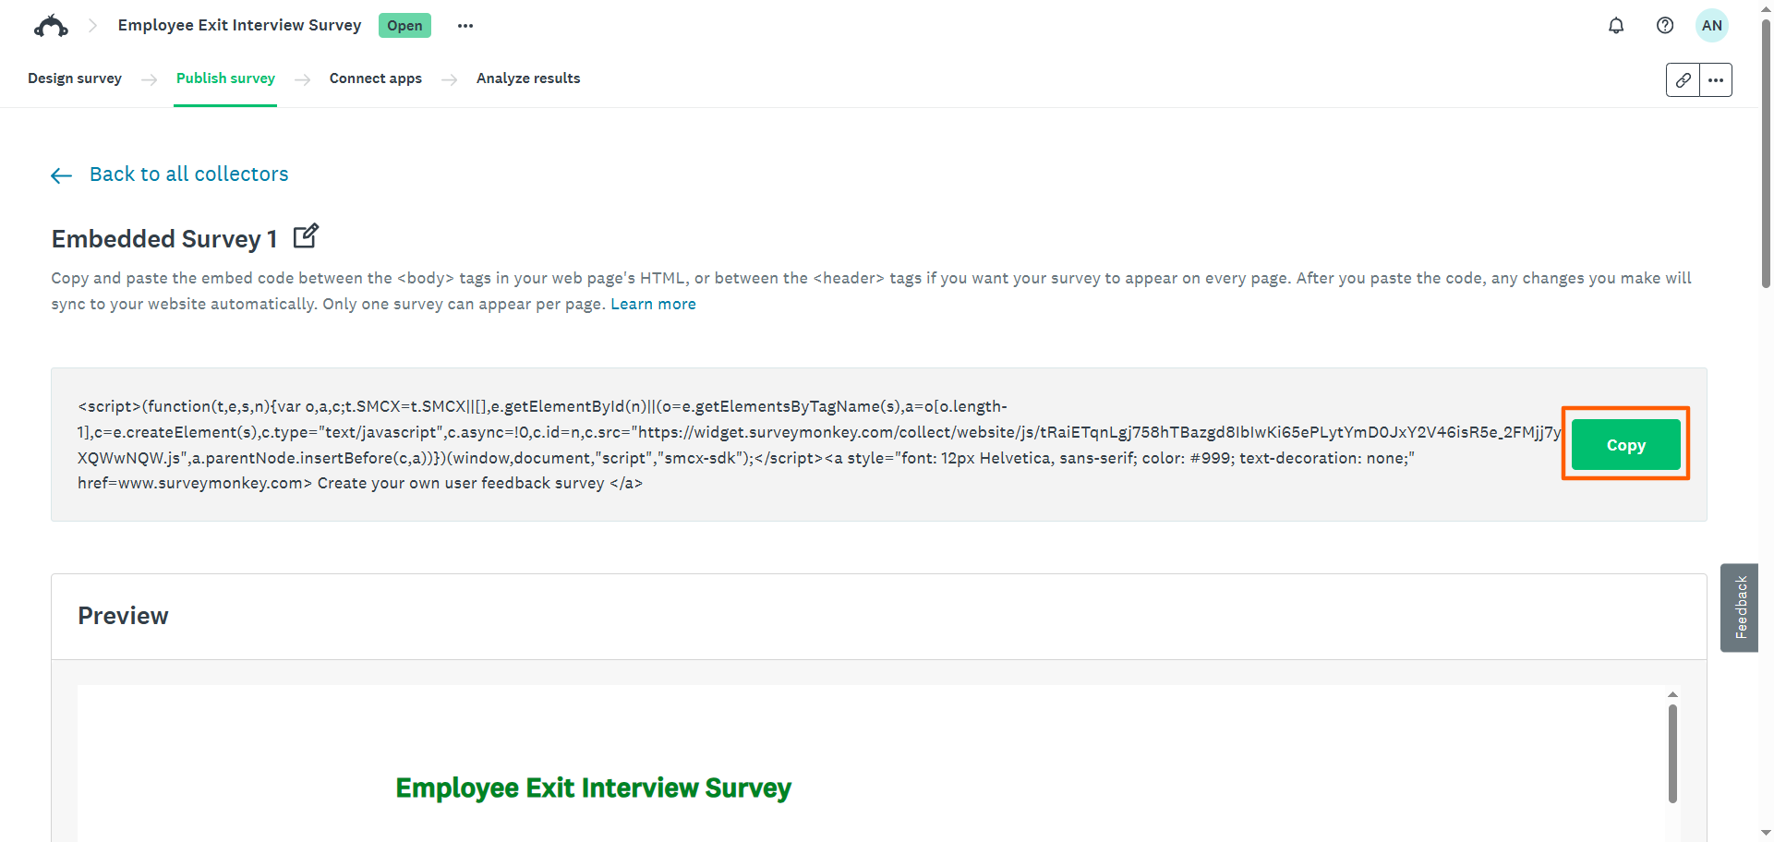Click the preview pane scrollbar thumb
The image size is (1774, 842).
1672,753
